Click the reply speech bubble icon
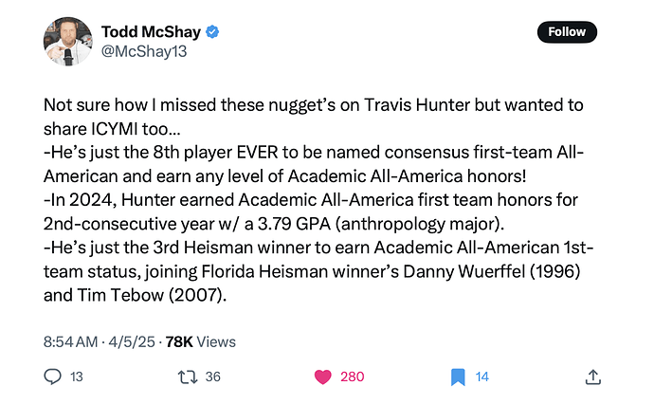Screen dimensions: 654x404 pos(52,376)
